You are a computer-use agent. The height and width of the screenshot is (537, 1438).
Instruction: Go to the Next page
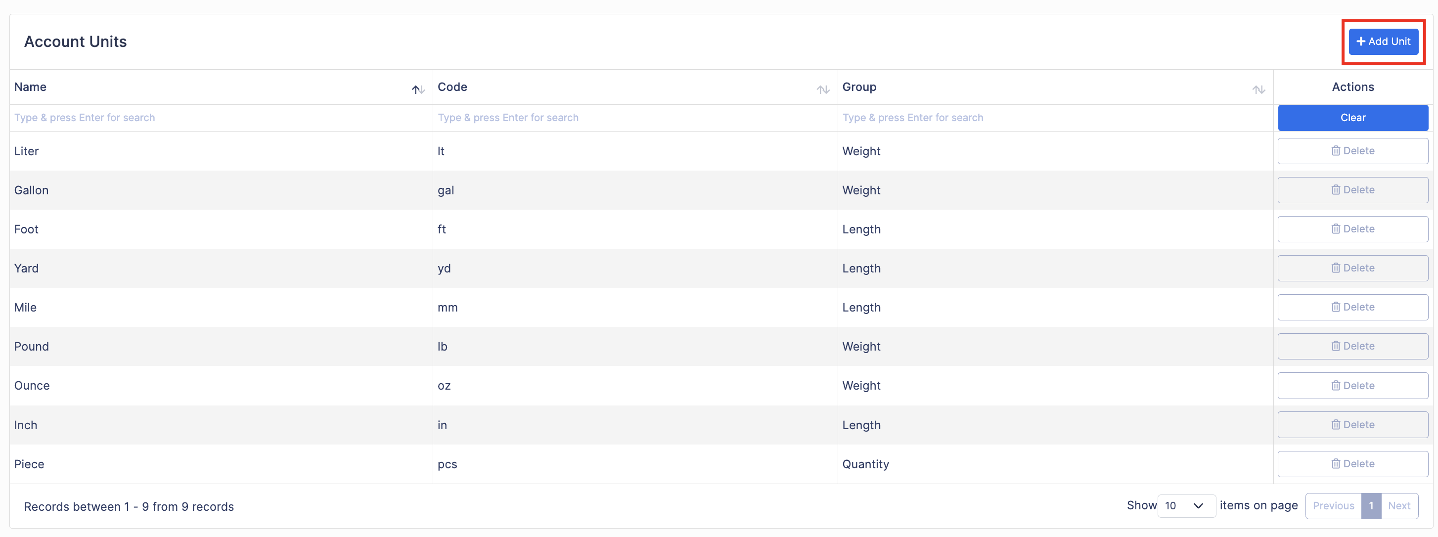[x=1399, y=506]
